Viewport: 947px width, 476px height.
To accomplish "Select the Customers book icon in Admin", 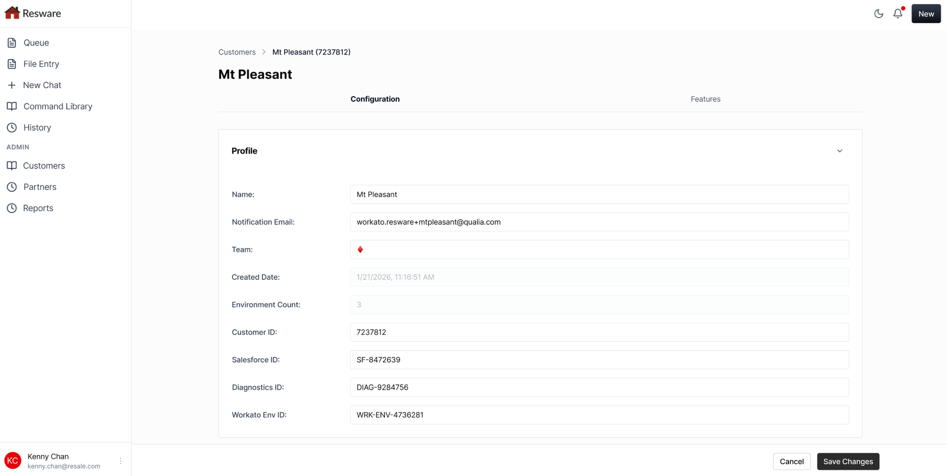I will click(x=12, y=165).
